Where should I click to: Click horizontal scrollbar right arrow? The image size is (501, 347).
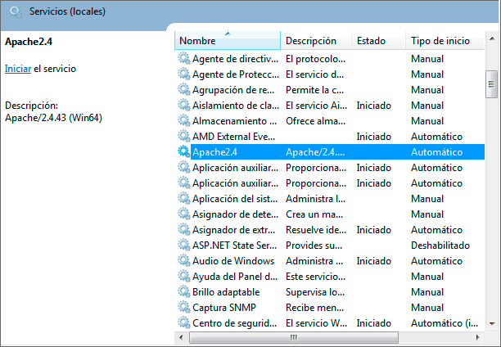(478, 337)
